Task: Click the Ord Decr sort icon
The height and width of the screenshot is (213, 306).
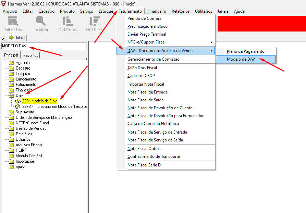Action: [x=95, y=21]
